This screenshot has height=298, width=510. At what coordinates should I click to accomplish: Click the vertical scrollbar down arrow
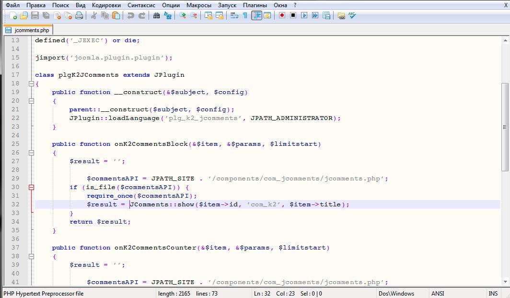(x=505, y=282)
